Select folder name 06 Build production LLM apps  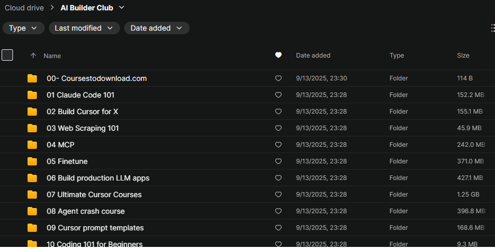[98, 178]
